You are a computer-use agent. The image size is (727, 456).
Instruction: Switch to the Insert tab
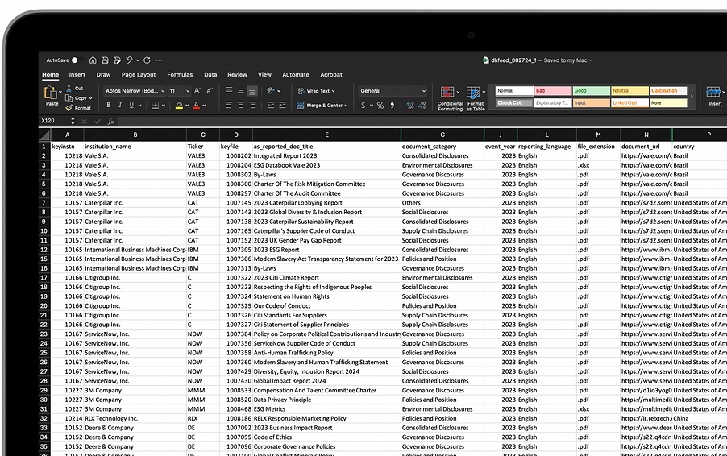click(x=77, y=75)
